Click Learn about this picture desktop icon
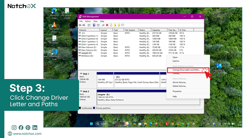 coord(219,68)
